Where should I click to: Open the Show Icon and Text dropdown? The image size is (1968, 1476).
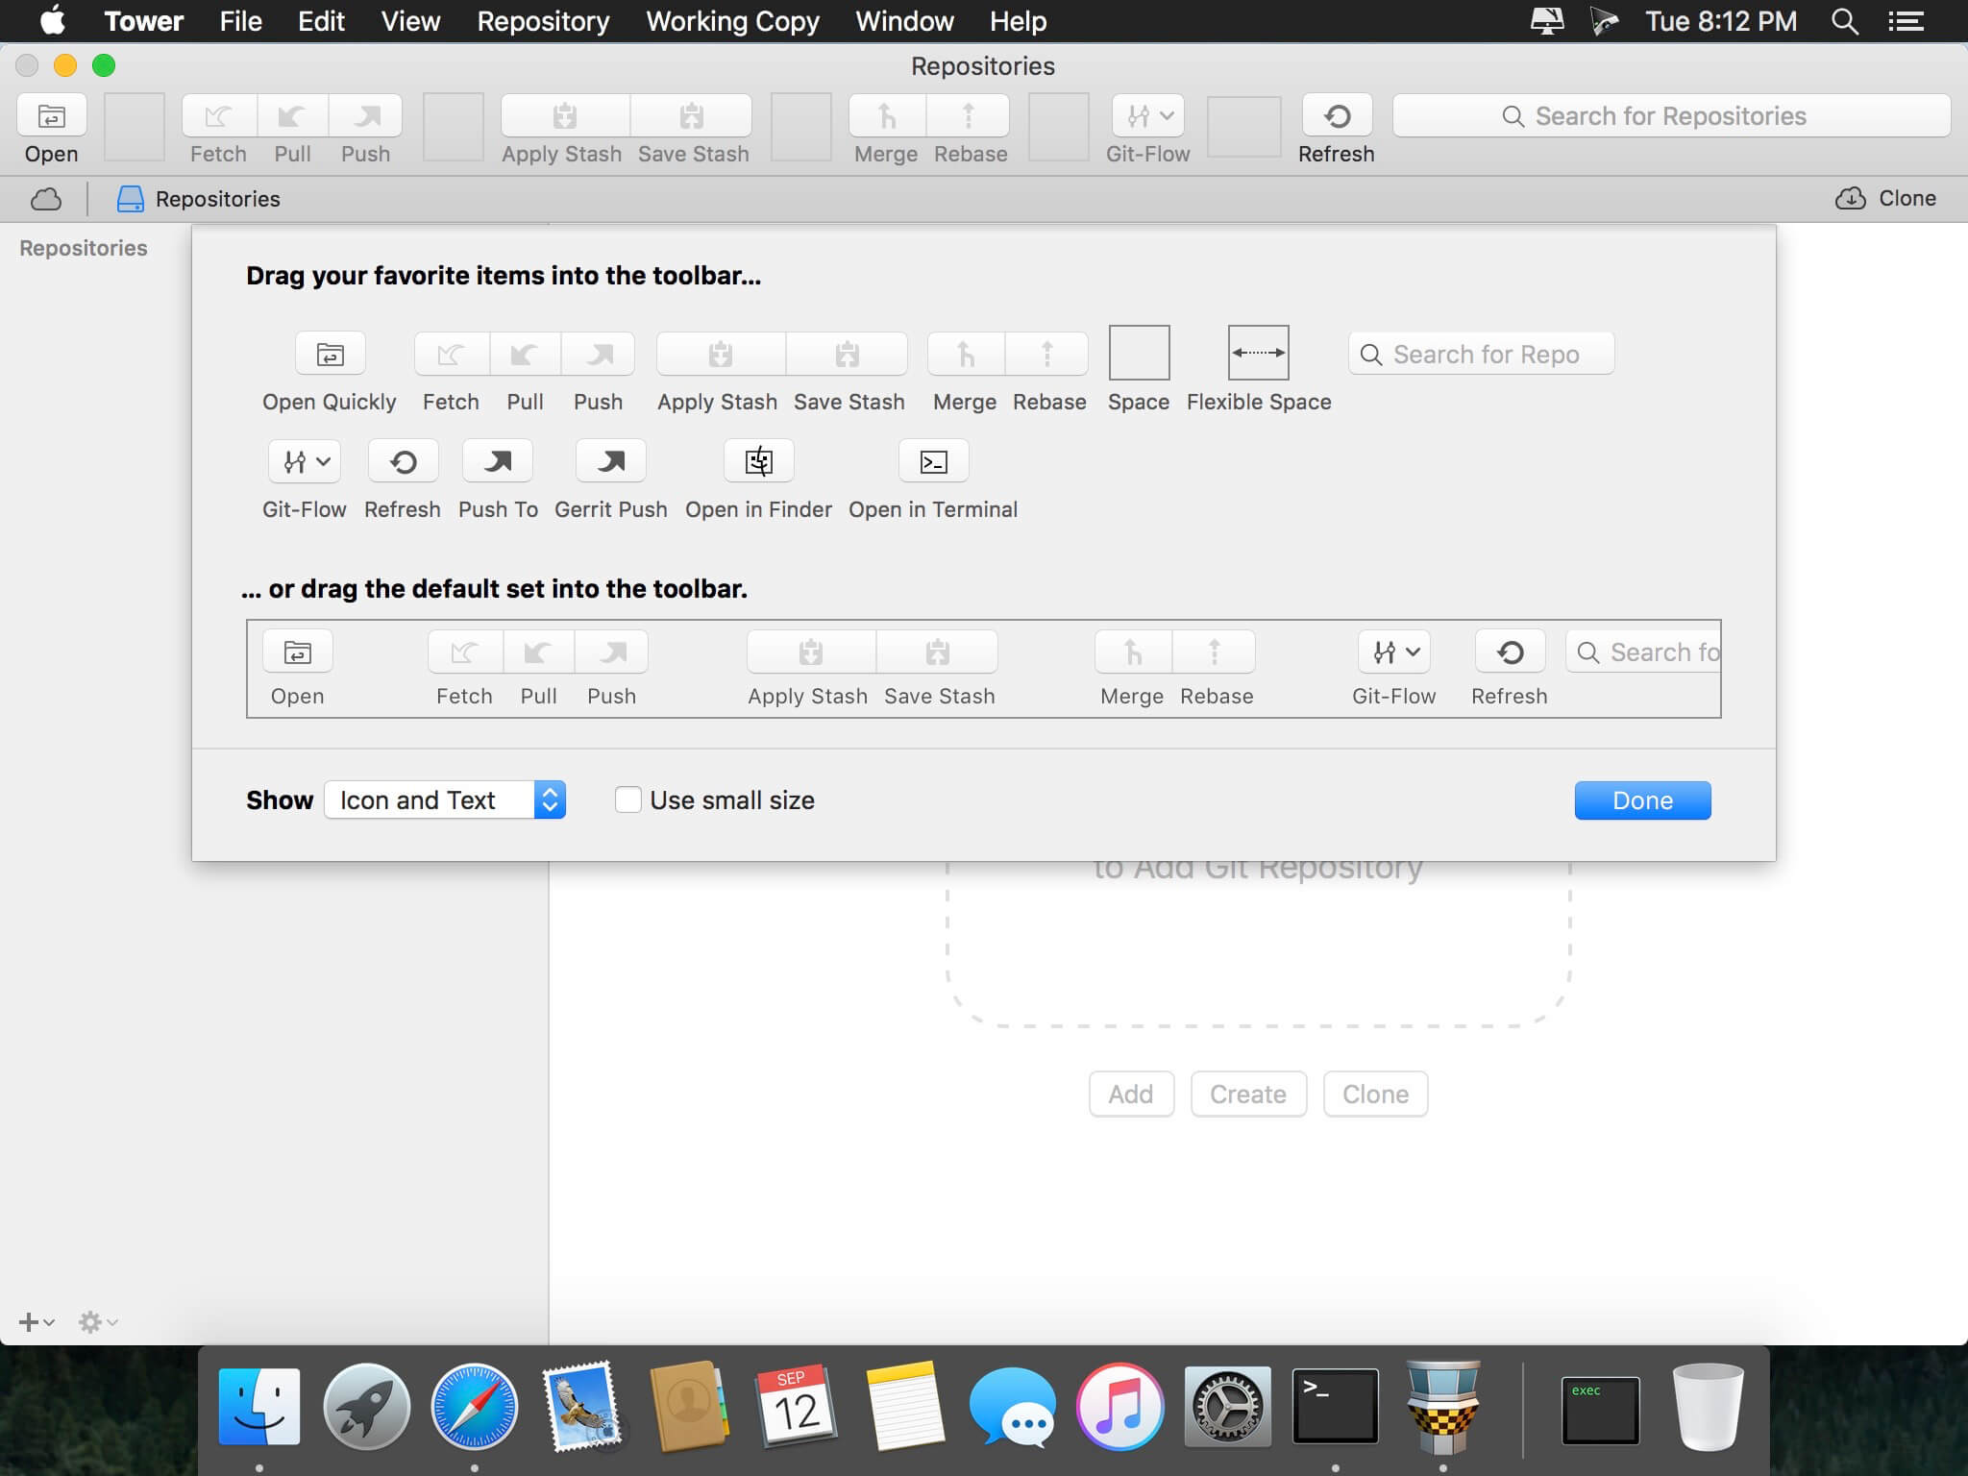[445, 799]
